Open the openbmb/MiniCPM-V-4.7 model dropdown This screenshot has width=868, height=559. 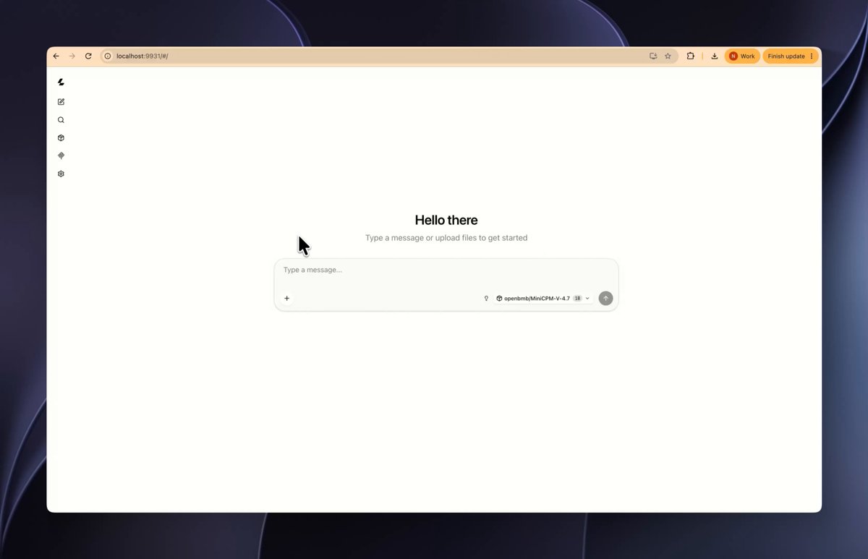pyautogui.click(x=543, y=298)
